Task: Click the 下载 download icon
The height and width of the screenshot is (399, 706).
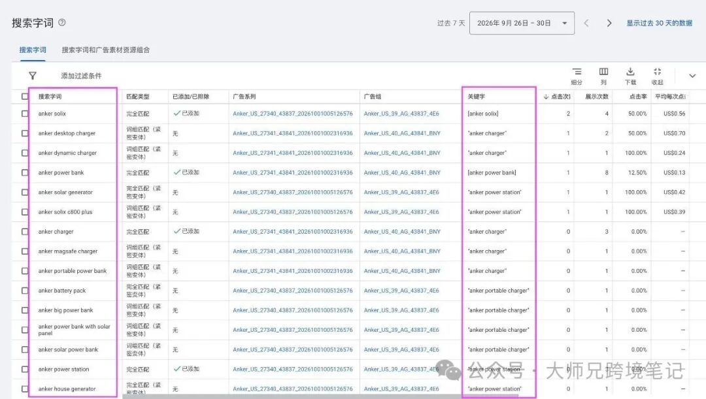Action: pyautogui.click(x=630, y=72)
